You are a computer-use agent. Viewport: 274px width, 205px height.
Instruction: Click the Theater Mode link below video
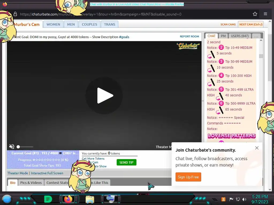(18, 173)
